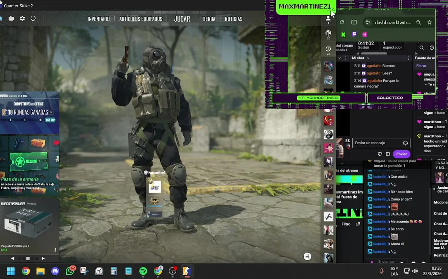Click the Filtrar link in activity feed
448x279 pixels.
[421, 66]
